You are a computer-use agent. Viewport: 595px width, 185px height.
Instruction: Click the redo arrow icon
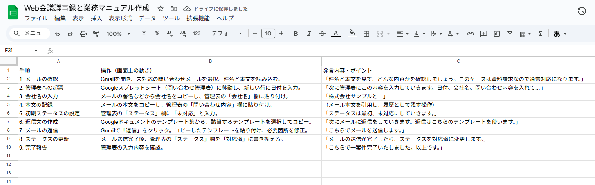(70, 34)
